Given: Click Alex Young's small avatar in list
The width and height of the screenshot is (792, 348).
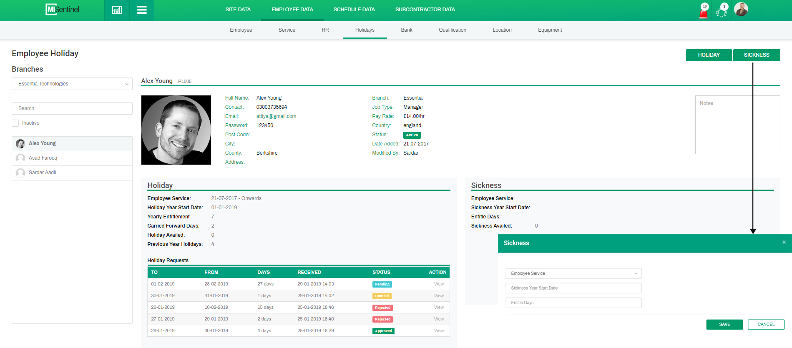Looking at the screenshot, I should coord(20,144).
